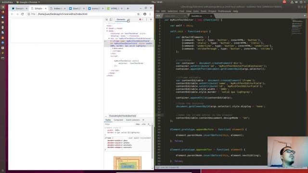The width and height of the screenshot is (308, 173).
Task: Switch to the Styles pane tab
Action: [108, 120]
